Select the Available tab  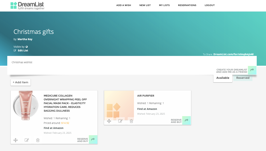click(x=223, y=78)
